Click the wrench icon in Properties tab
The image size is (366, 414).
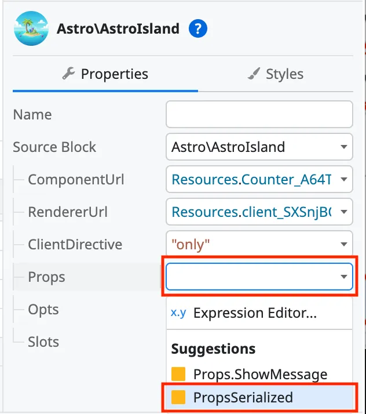click(68, 74)
